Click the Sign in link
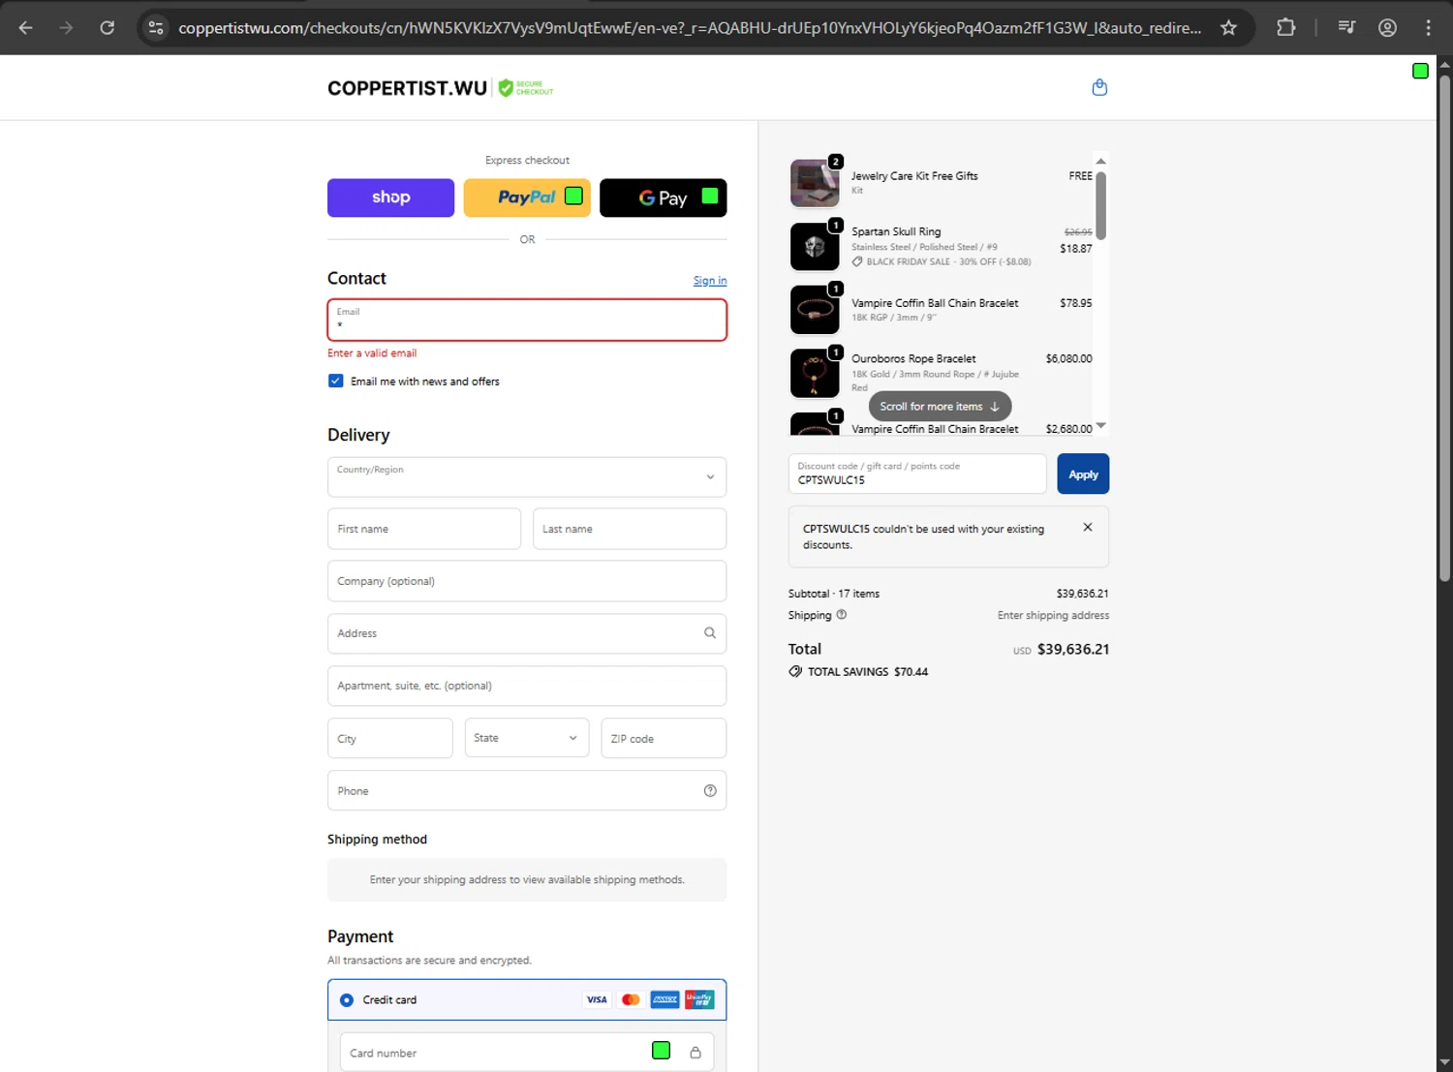This screenshot has width=1453, height=1072. click(x=710, y=281)
